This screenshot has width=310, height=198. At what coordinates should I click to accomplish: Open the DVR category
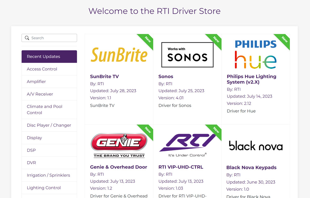[x=49, y=163]
